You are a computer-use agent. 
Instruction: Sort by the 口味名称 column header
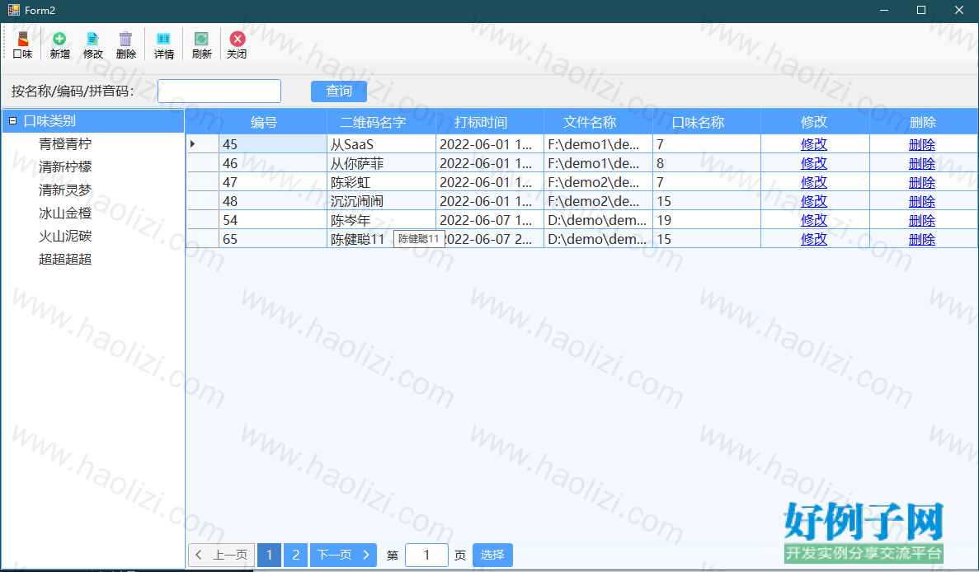click(x=707, y=122)
